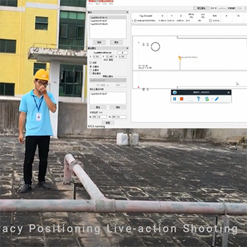Select the blue pencil annotation tool
Image resolution: width=247 pixels, height=247 pixels.
point(217,99)
